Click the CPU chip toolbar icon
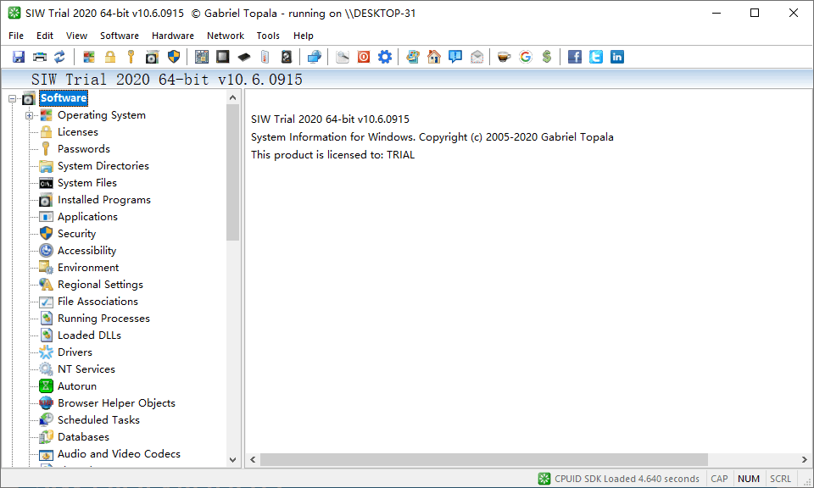The image size is (814, 488). coord(223,57)
